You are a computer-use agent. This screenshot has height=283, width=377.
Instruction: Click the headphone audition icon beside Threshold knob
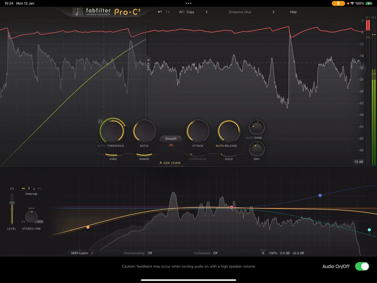(x=100, y=121)
